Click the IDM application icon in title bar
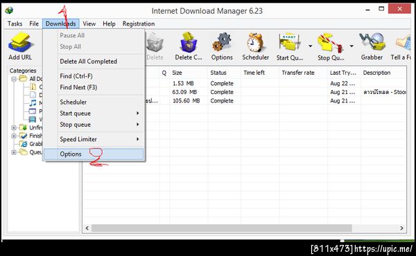The height and width of the screenshot is (256, 416). click(9, 10)
